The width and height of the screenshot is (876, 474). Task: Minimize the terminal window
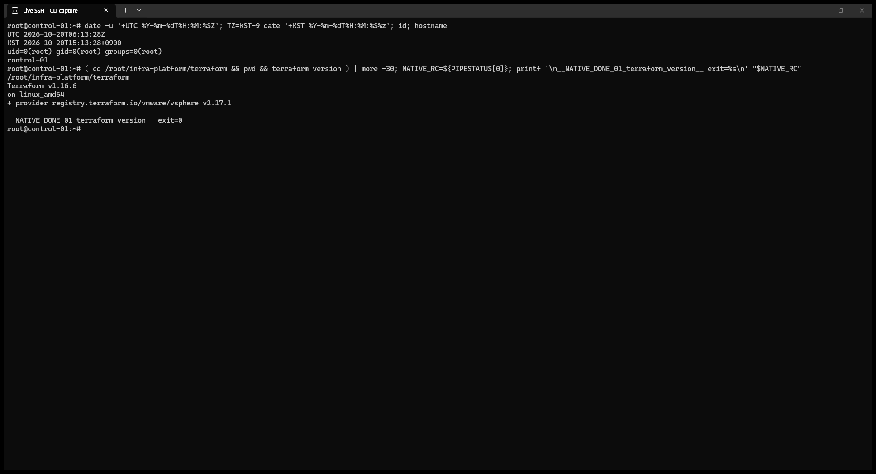pyautogui.click(x=820, y=10)
